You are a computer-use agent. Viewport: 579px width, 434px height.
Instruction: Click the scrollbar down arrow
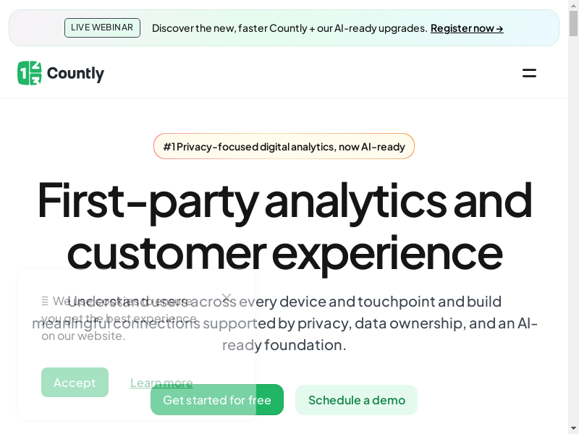pyautogui.click(x=574, y=428)
